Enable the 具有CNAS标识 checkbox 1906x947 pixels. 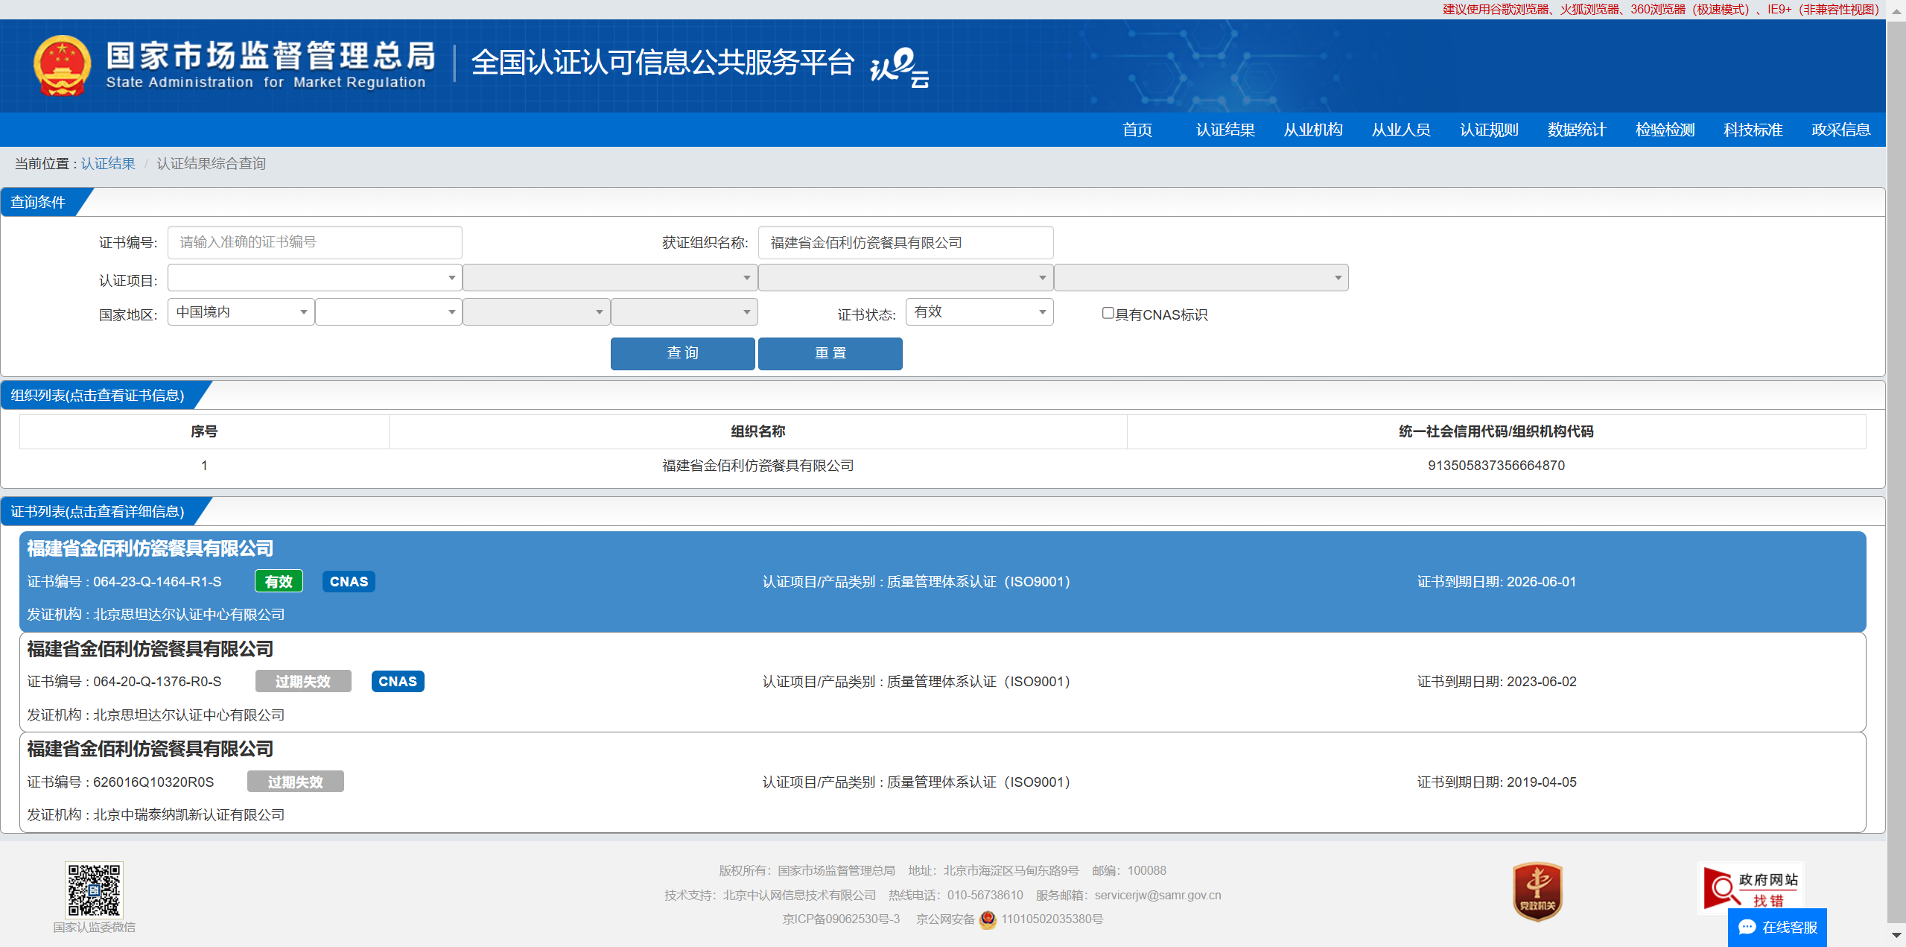click(1108, 313)
